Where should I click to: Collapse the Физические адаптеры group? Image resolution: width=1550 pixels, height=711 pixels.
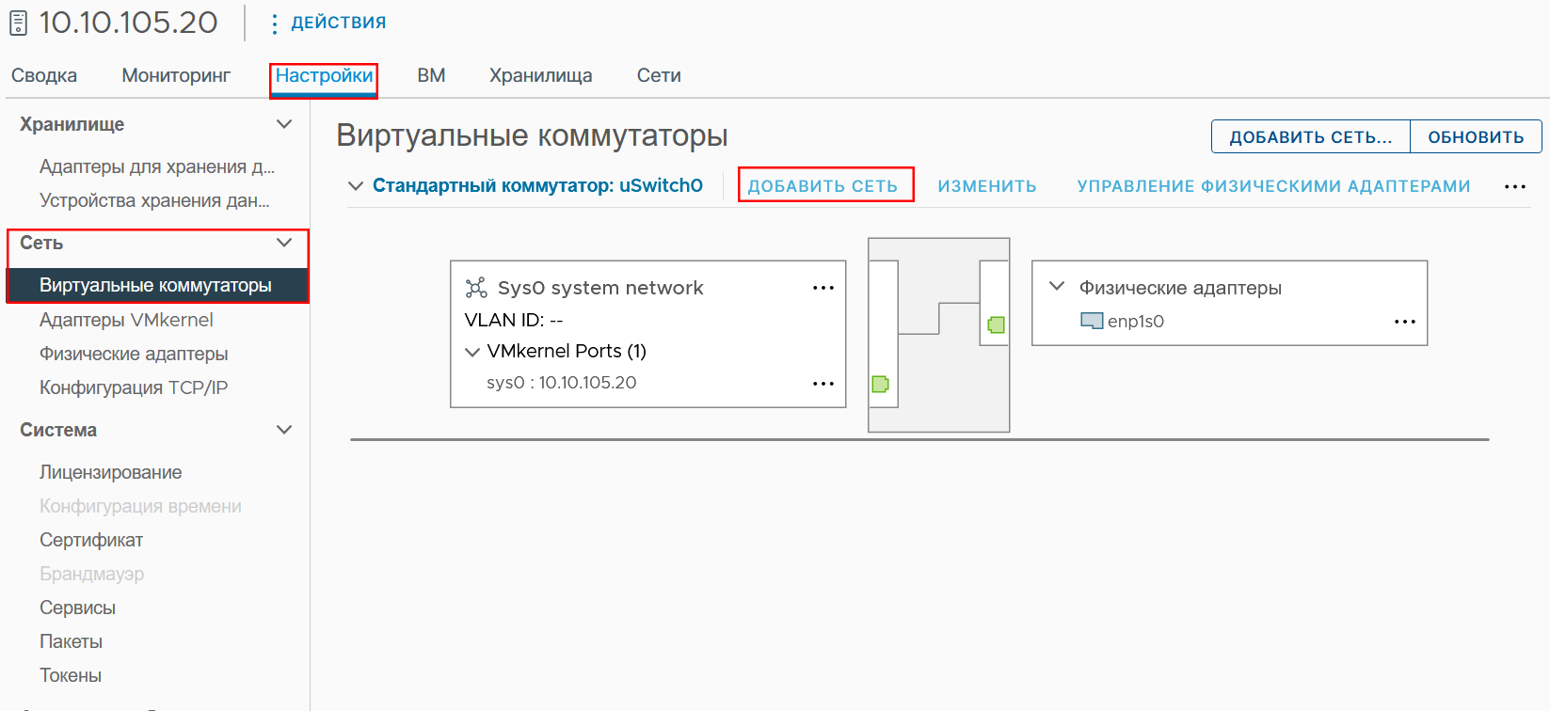click(1057, 286)
